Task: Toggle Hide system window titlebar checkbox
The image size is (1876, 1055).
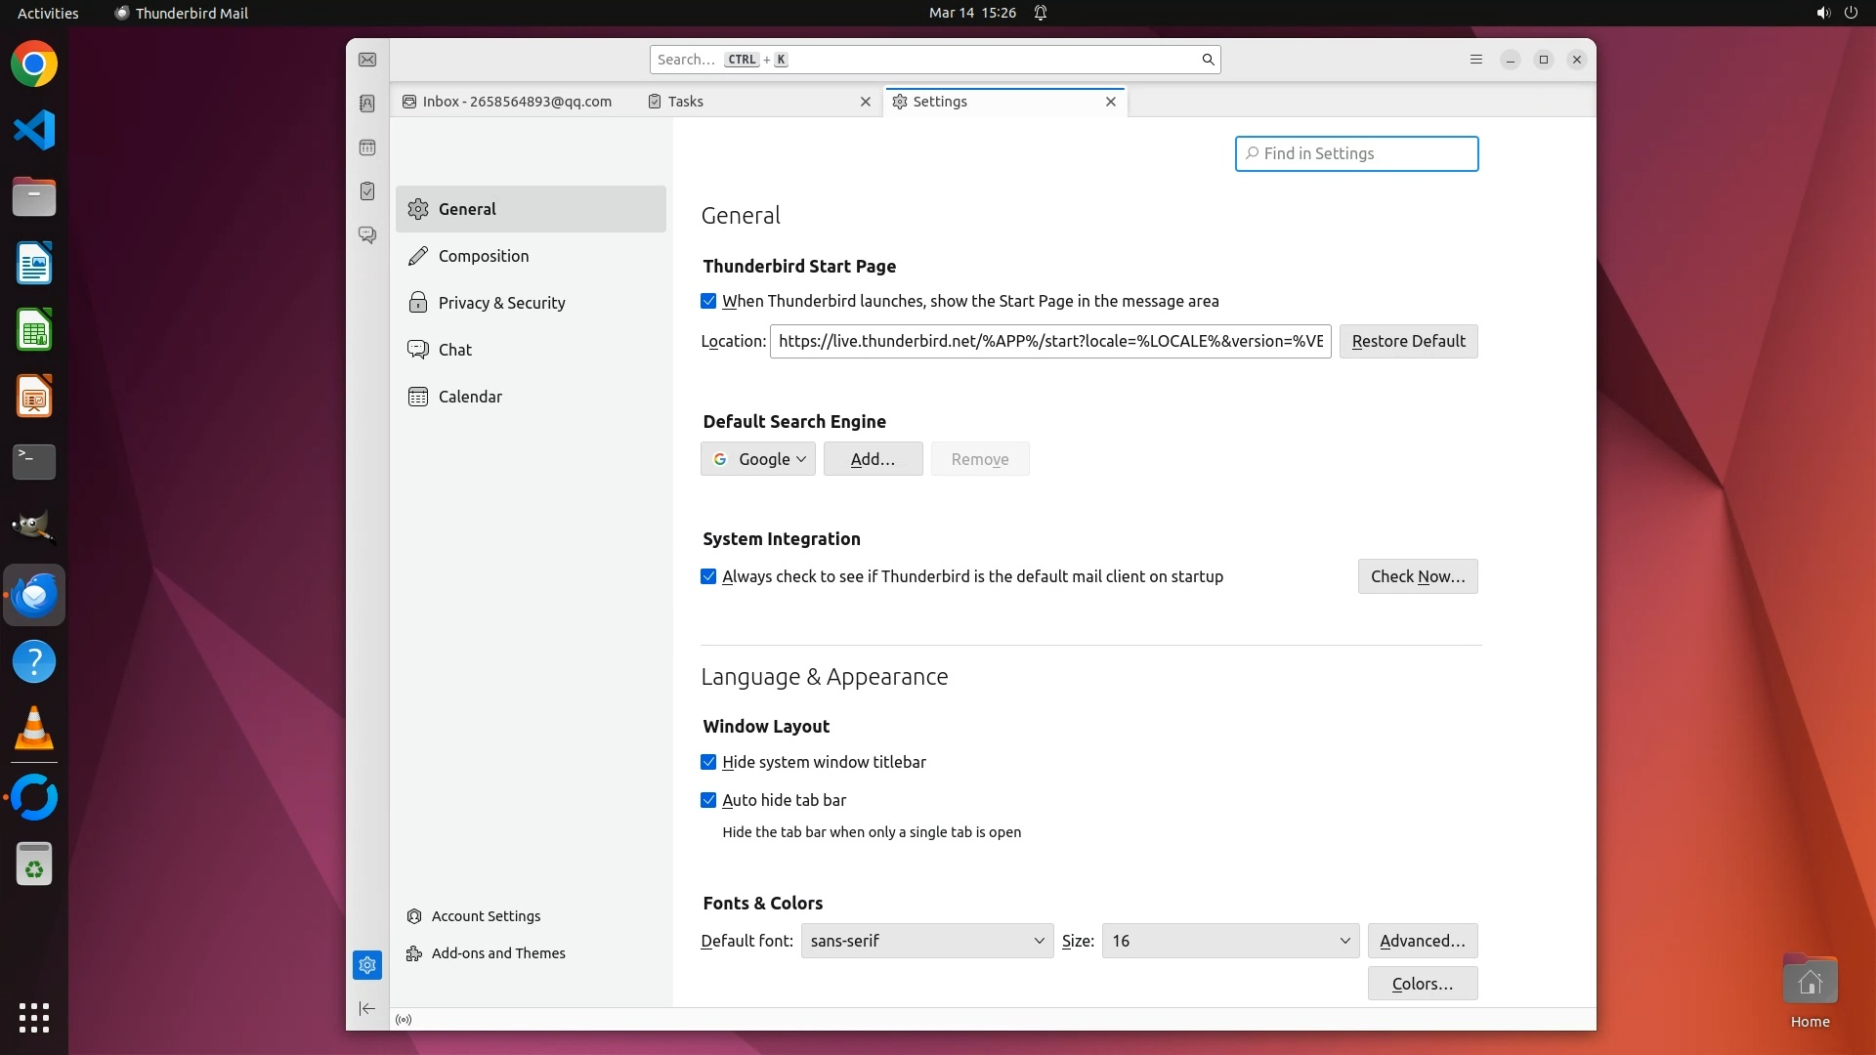Action: 708,762
